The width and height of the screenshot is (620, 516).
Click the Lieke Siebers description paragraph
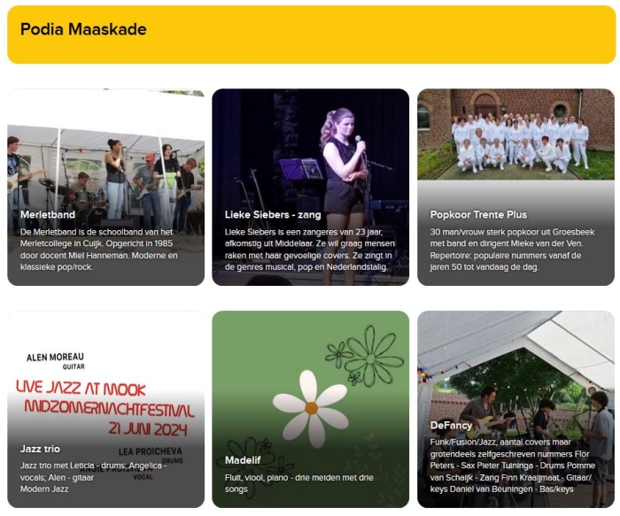(310, 250)
